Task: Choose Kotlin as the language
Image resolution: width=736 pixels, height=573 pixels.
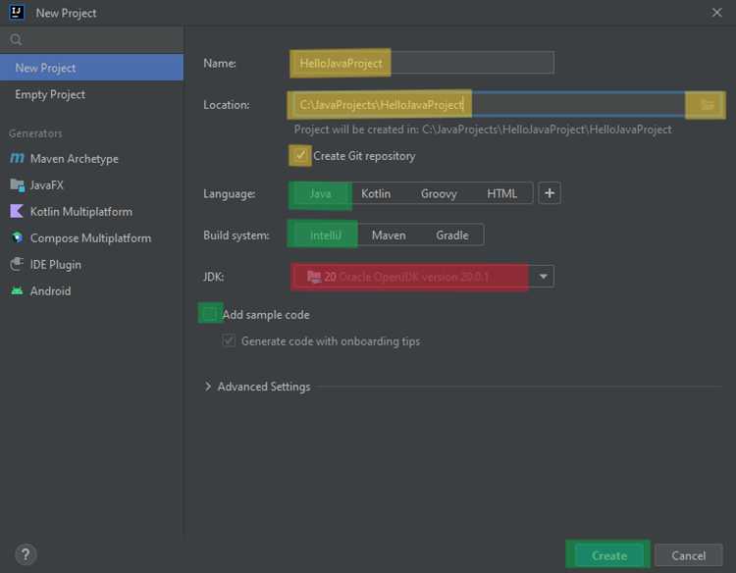Action: point(376,193)
